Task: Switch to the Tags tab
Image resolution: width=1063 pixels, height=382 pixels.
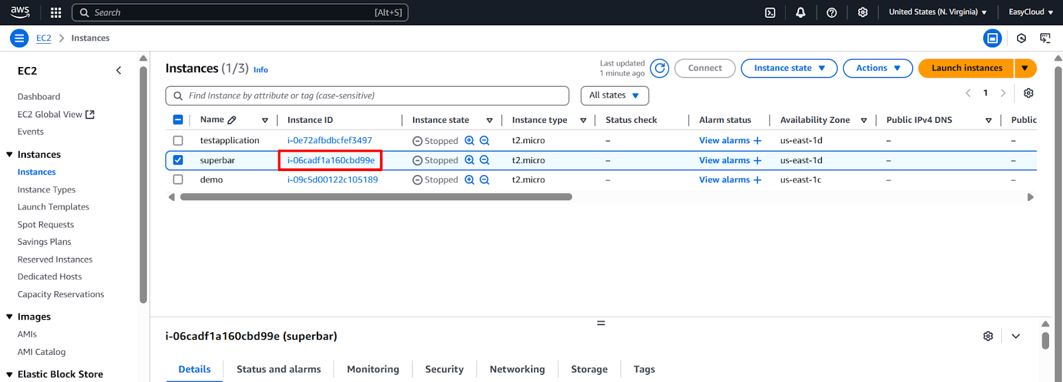Action: [x=644, y=369]
